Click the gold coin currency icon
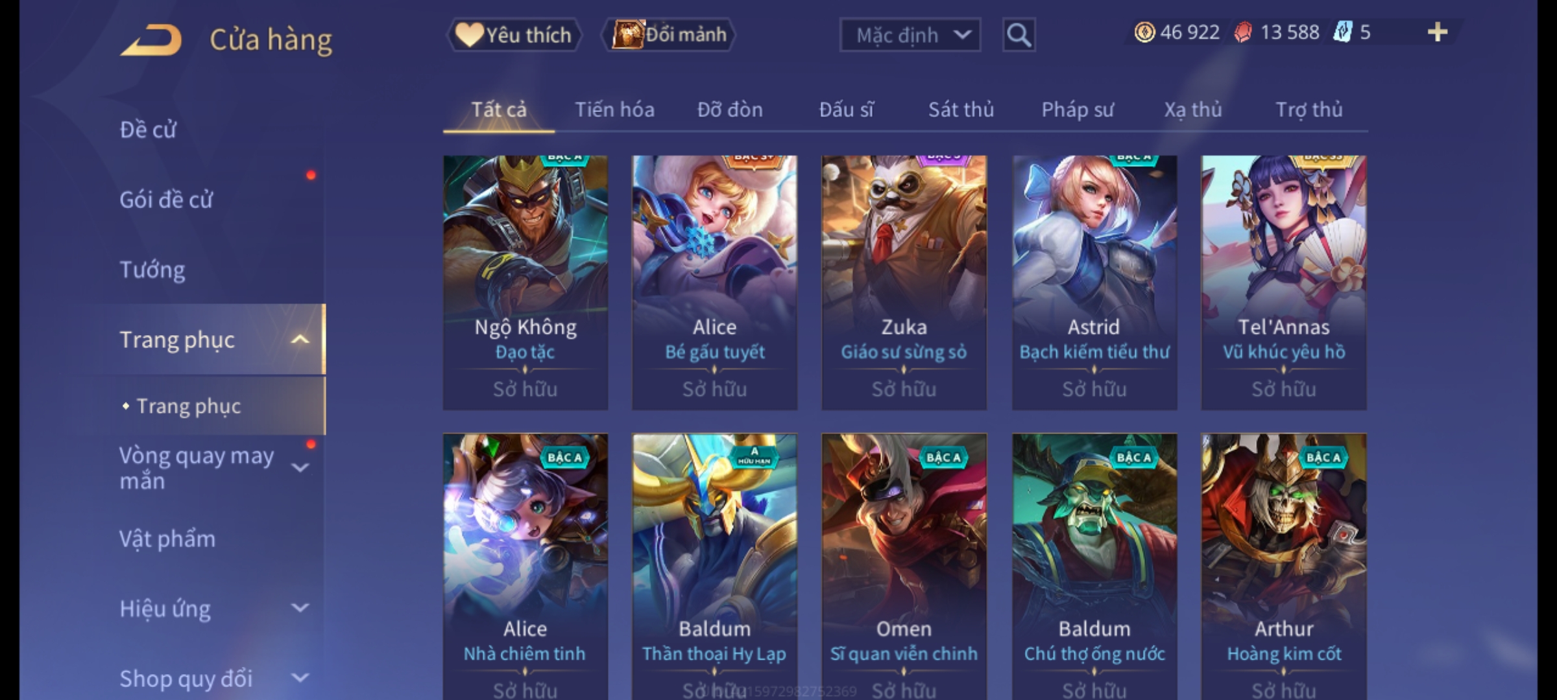Viewport: 1557px width, 700px height. (1144, 32)
